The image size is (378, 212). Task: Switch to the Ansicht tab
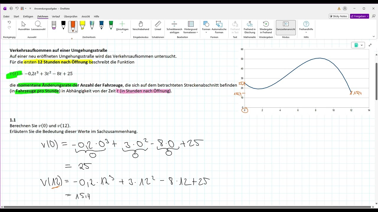tap(86, 16)
